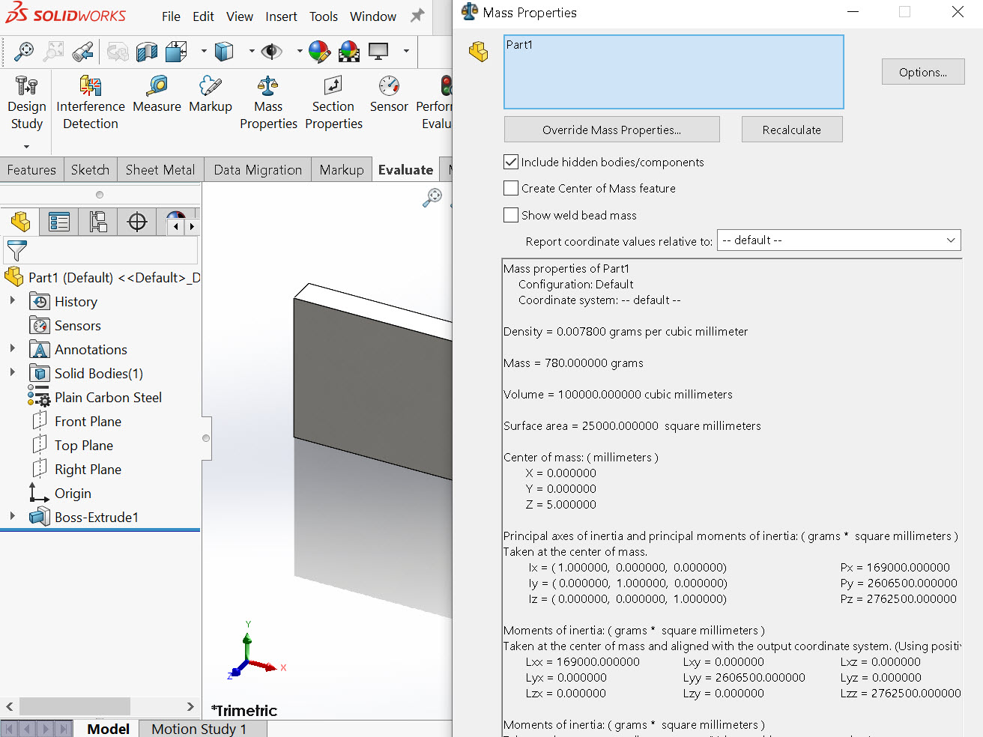Open the Insert menu
983x737 pixels.
pos(281,16)
